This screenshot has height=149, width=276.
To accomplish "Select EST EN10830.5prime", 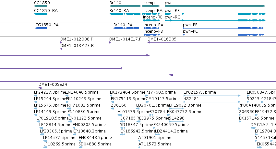I will point(84,112).
